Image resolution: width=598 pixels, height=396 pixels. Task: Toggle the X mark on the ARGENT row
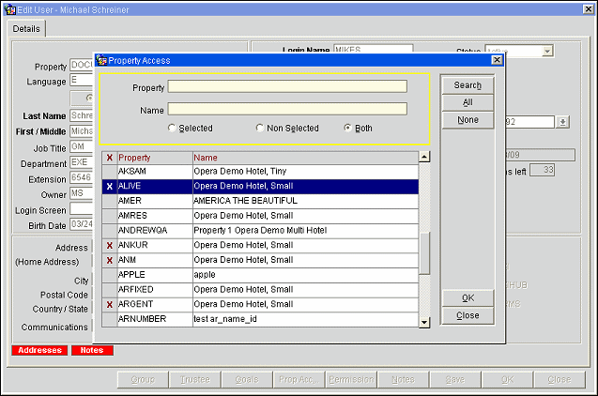[109, 305]
